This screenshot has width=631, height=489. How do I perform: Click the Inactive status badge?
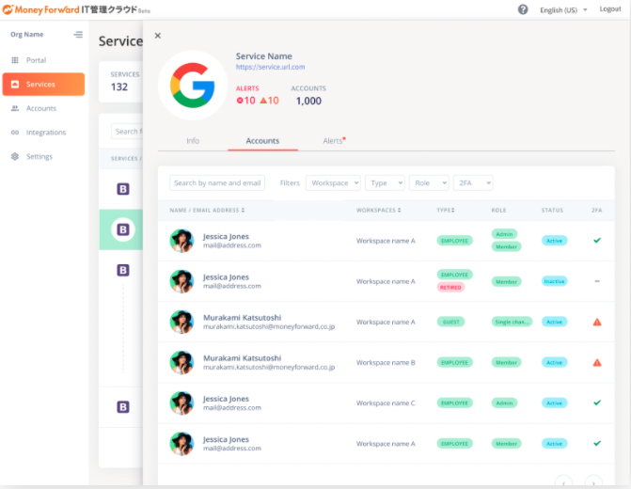coord(554,281)
